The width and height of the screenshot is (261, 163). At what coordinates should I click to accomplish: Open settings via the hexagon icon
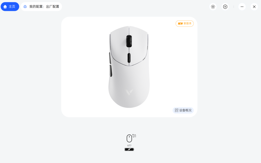click(225, 7)
